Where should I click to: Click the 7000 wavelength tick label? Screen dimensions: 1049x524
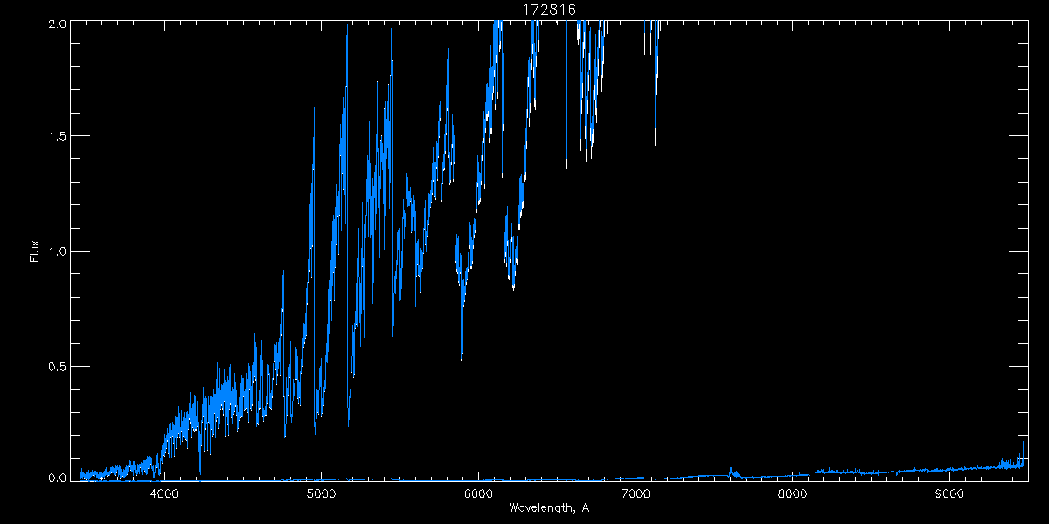(636, 494)
